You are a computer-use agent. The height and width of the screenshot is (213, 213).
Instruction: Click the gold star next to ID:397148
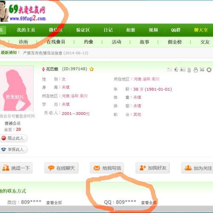pyautogui.click(x=92, y=69)
